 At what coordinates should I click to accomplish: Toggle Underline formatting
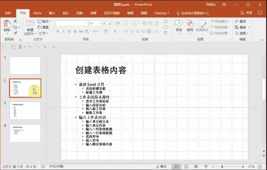[x=69, y=31]
